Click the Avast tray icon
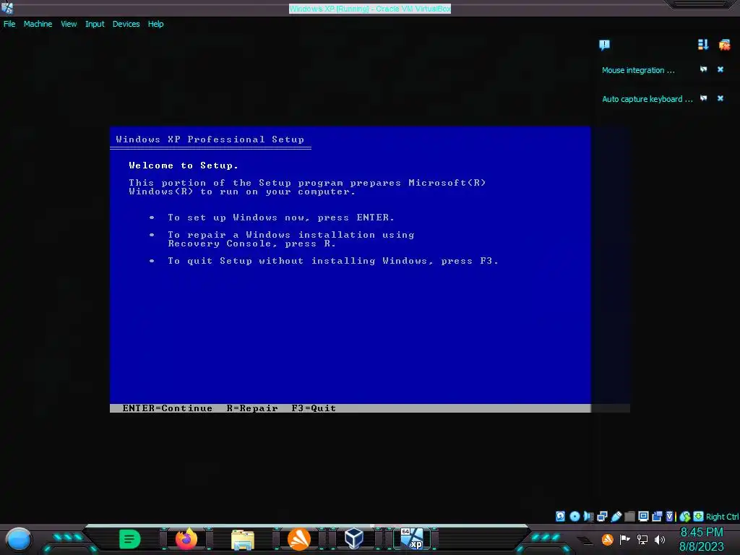Image resolution: width=740 pixels, height=555 pixels. click(x=607, y=539)
